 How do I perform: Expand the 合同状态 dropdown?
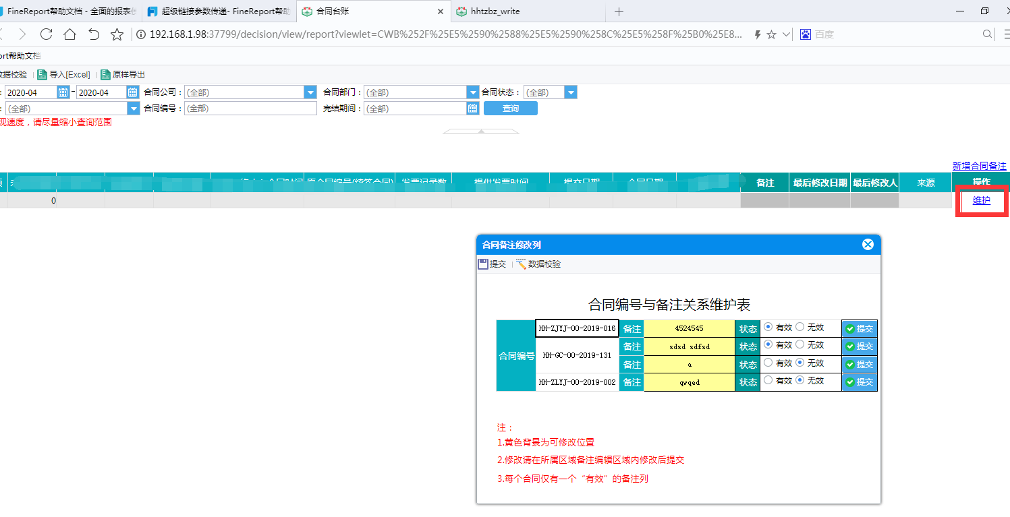coord(571,92)
